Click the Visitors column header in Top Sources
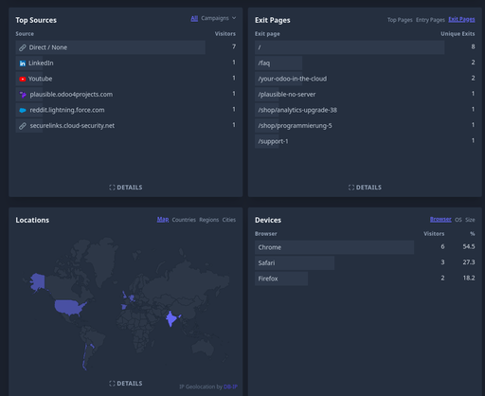The width and height of the screenshot is (485, 396). click(225, 34)
